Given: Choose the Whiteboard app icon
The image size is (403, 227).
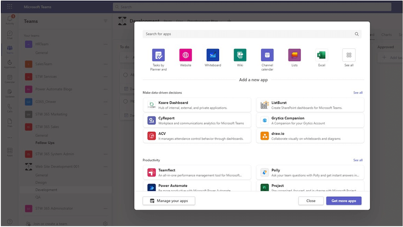Looking at the screenshot, I should point(213,58).
